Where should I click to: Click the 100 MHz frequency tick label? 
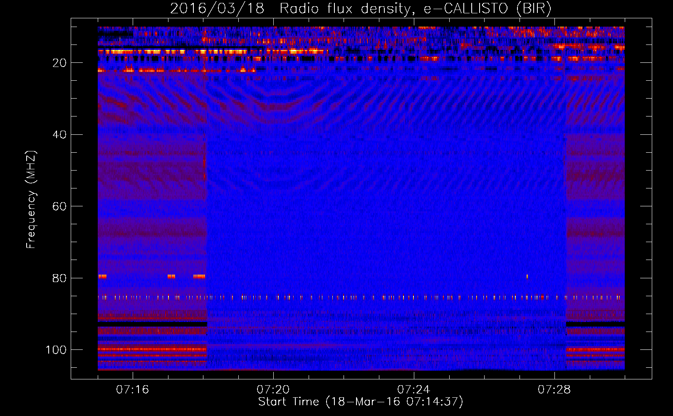coord(56,350)
